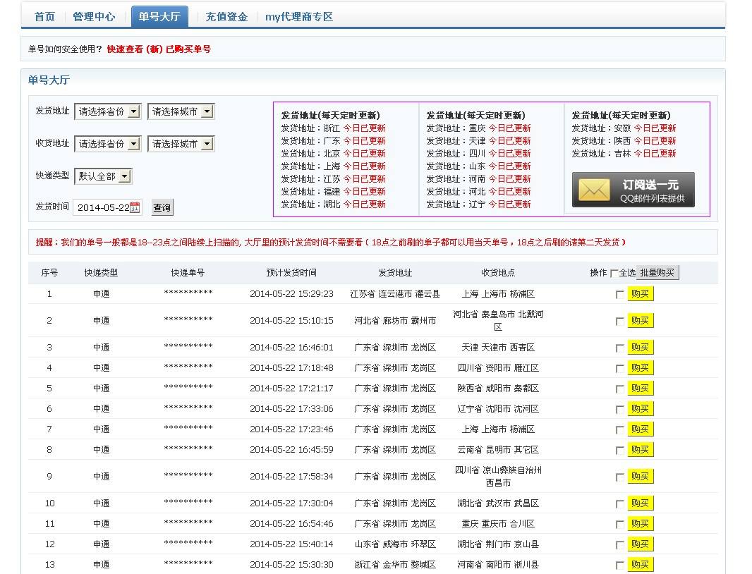This screenshot has width=752, height=574.
Task: Click 今日已更新 next to 发货地址:安徽
Action: point(655,128)
